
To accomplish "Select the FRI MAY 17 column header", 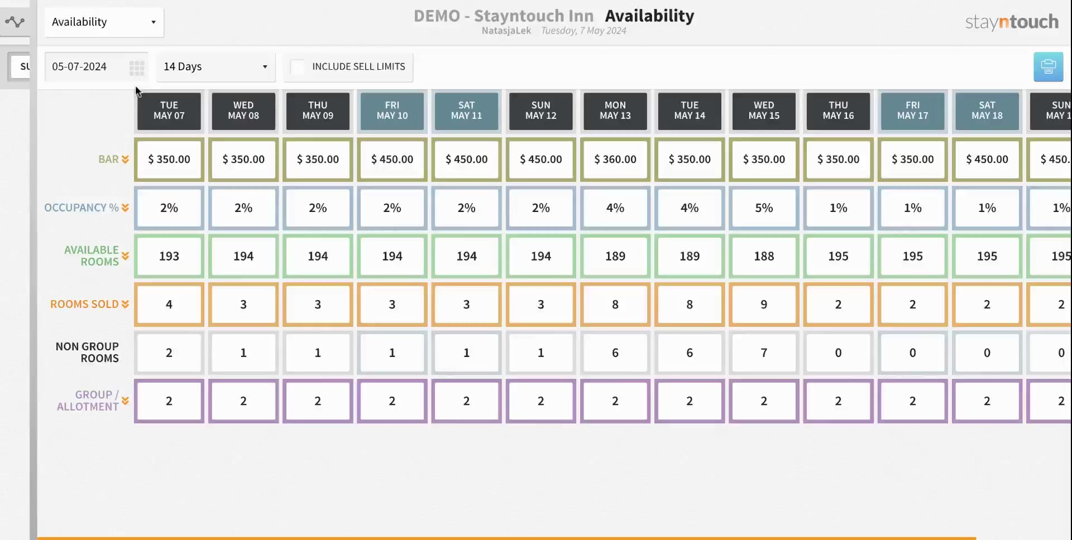I will point(912,111).
